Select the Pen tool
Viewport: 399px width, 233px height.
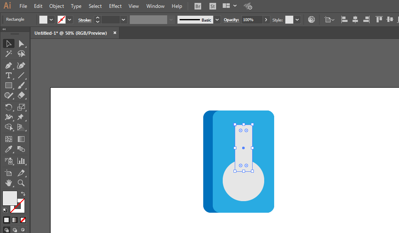[9, 65]
